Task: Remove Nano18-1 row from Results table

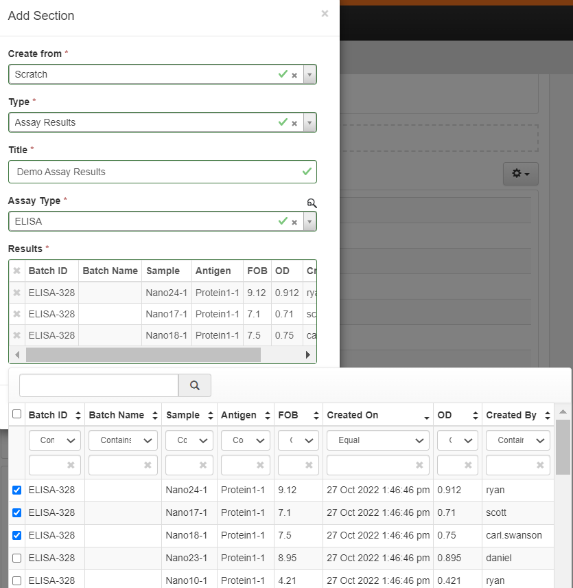Action: [16, 335]
